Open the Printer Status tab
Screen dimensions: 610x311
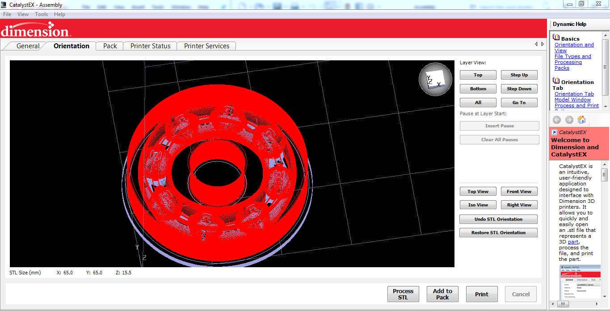point(150,46)
